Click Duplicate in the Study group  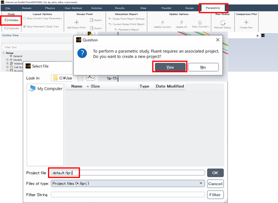[11, 28]
